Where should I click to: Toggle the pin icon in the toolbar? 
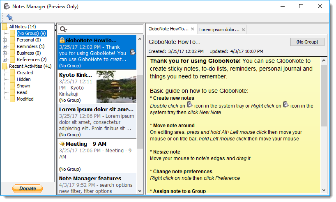click(x=9, y=17)
